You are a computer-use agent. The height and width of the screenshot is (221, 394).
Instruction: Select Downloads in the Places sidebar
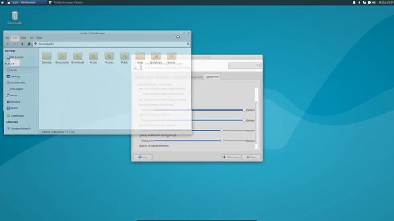pos(15,116)
